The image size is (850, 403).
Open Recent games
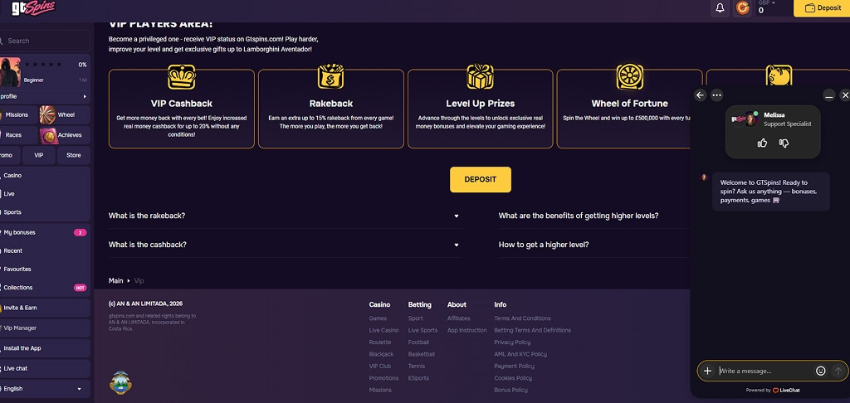(45, 250)
